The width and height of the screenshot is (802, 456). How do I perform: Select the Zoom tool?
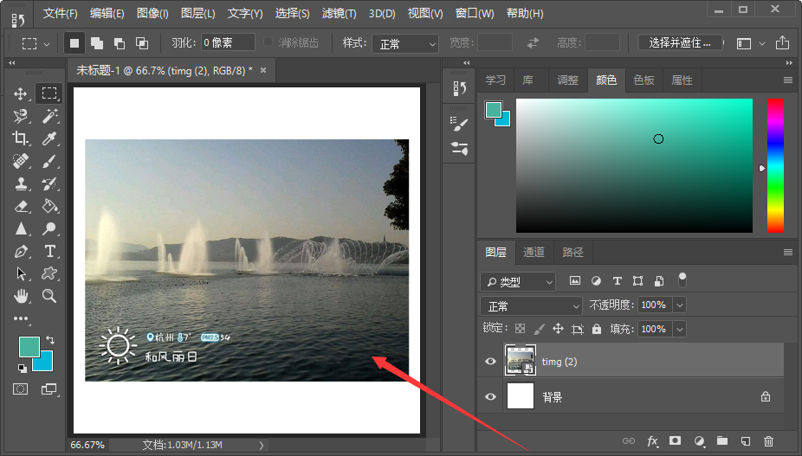click(49, 296)
